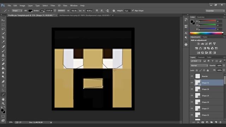Select the Paint Bucket tool
The image size is (226, 127).
click(3, 68)
